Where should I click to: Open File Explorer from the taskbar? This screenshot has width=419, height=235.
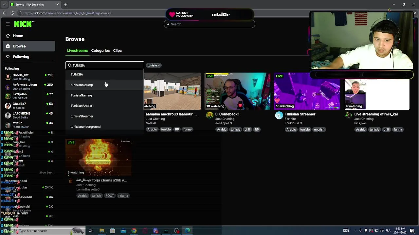(102, 231)
